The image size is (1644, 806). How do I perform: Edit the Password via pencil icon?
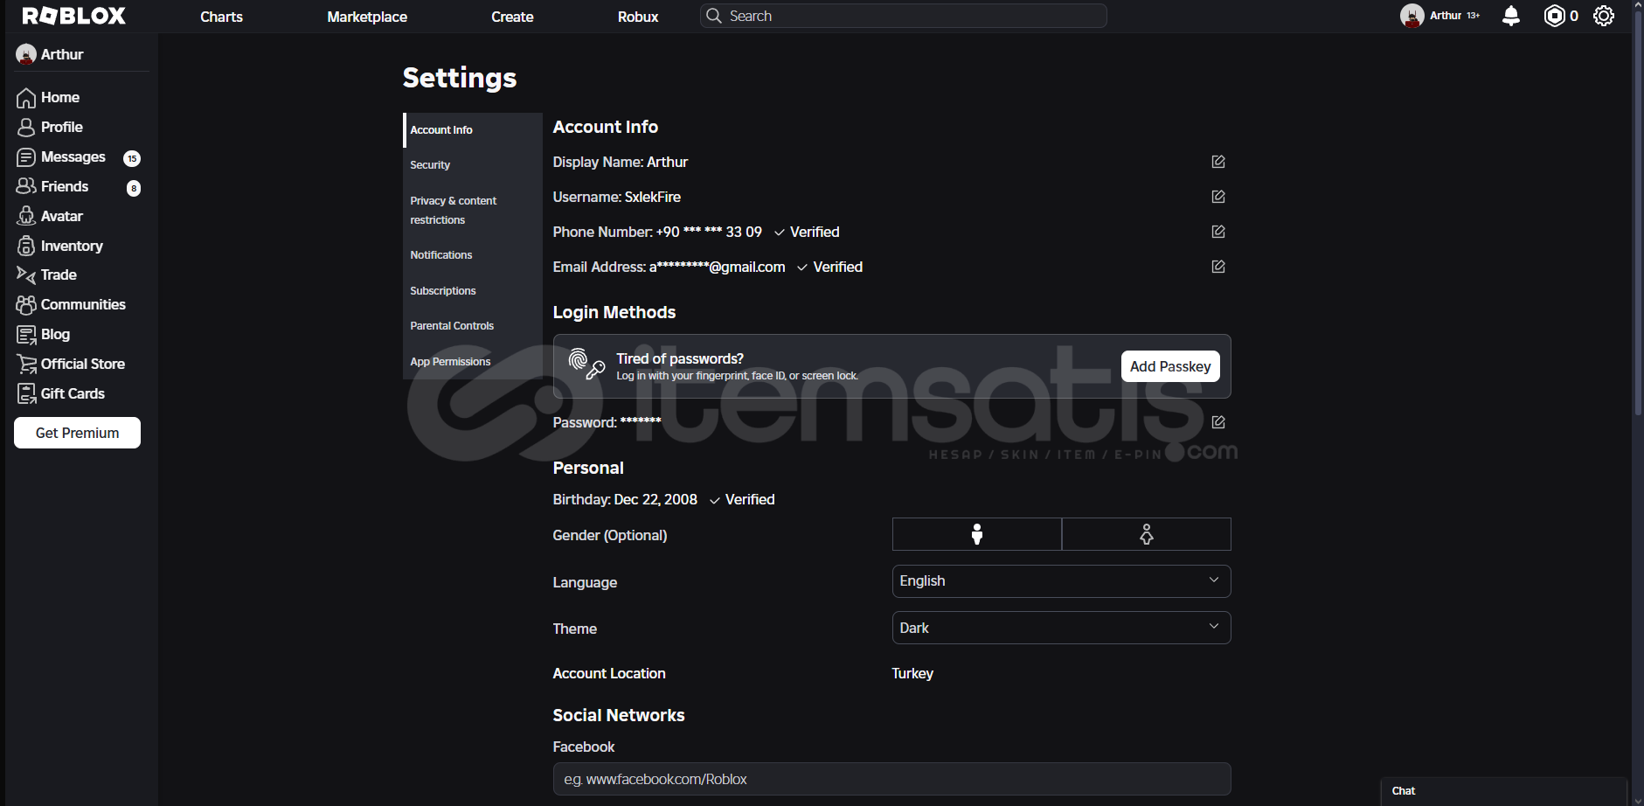tap(1218, 422)
